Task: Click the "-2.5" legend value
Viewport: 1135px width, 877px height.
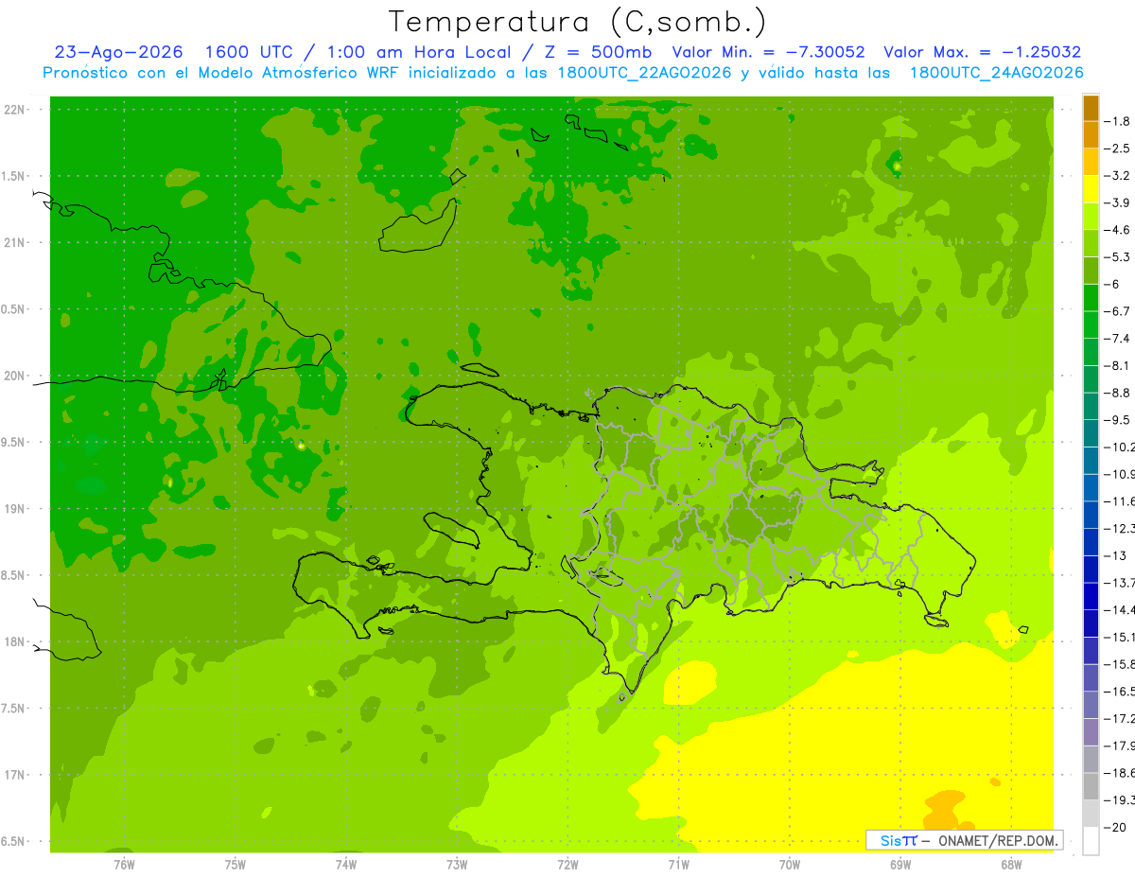Action: 1118,149
